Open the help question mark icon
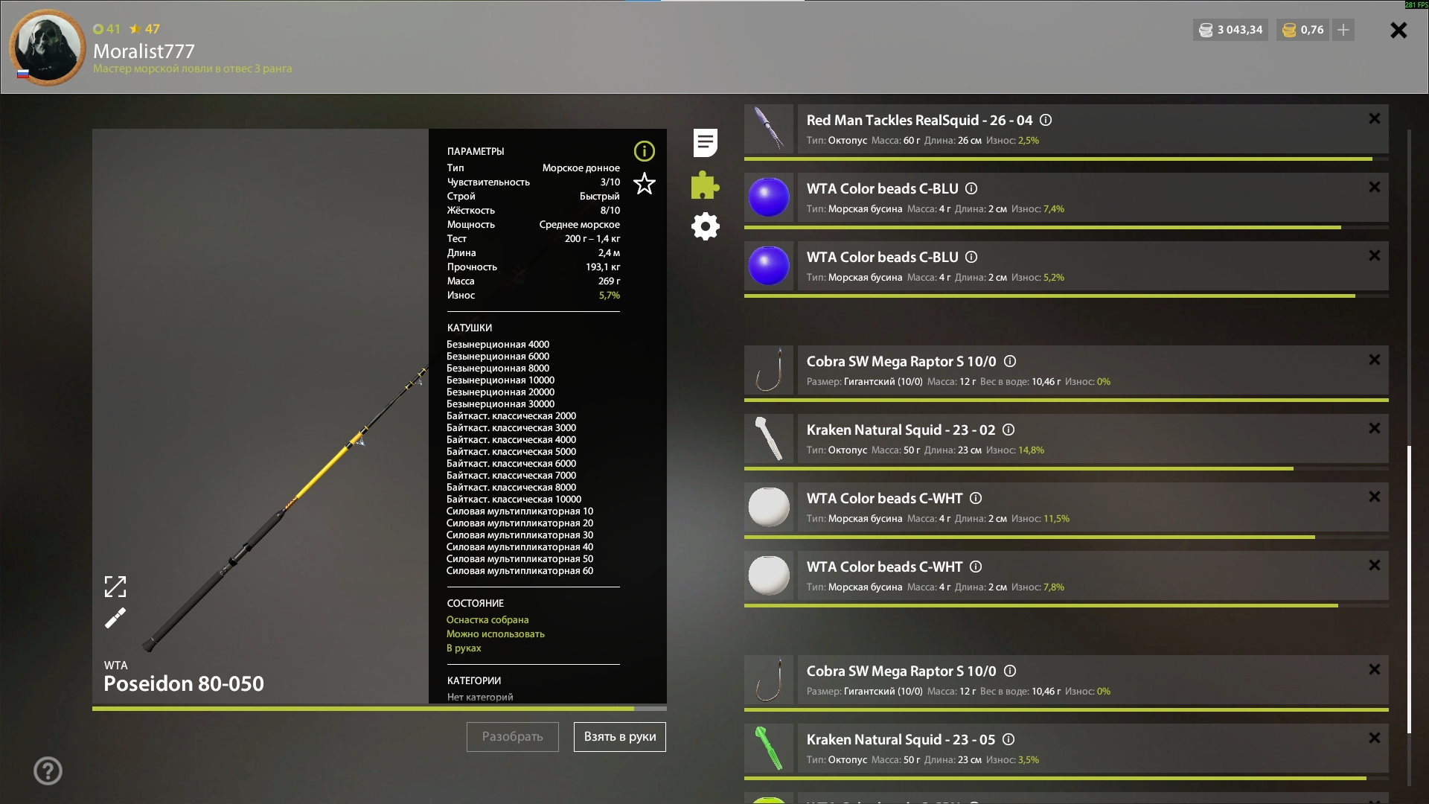Image resolution: width=1429 pixels, height=804 pixels. (x=48, y=770)
